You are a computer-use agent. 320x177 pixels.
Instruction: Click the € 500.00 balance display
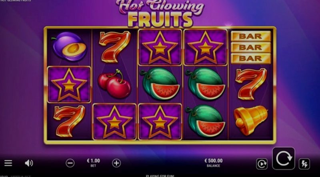pyautogui.click(x=214, y=161)
